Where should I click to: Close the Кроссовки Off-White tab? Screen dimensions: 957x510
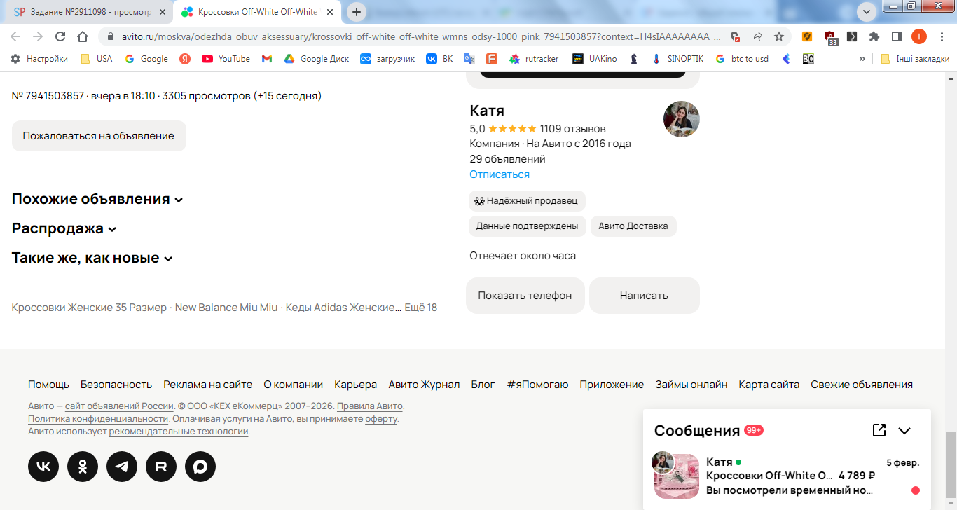coord(330,12)
